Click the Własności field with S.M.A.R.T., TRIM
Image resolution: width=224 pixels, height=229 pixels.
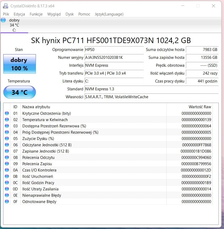click(x=151, y=97)
